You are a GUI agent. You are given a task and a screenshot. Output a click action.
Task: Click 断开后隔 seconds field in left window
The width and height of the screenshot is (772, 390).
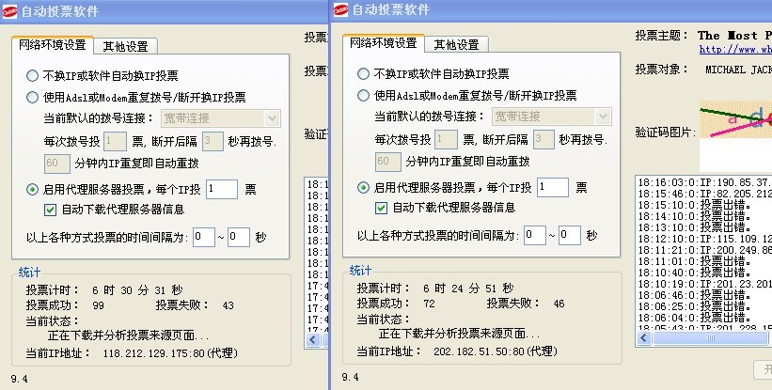click(x=213, y=142)
